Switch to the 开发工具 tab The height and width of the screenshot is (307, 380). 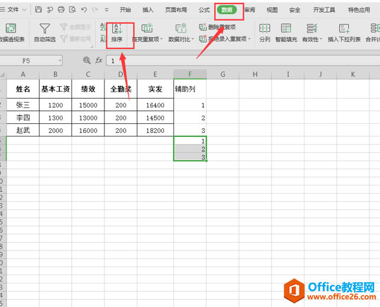324,10
